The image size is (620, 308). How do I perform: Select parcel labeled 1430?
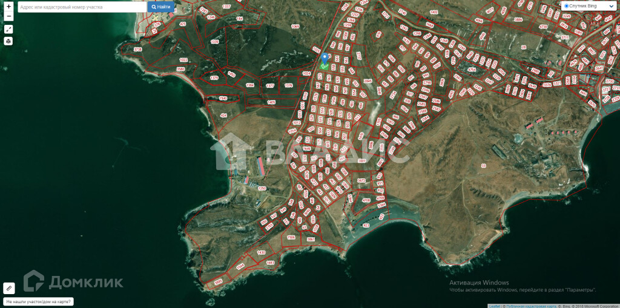click(262, 252)
